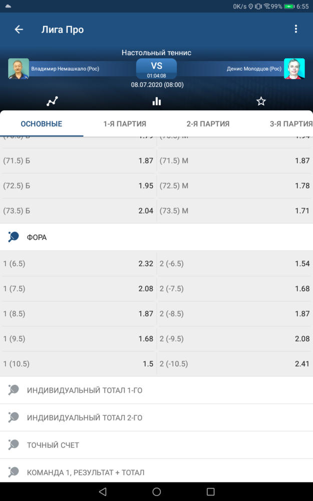Expand ИНДИВИДУАЛЬНЫЙ ТОТАЛ 2-ГО section
The width and height of the screenshot is (313, 501).
[156, 418]
